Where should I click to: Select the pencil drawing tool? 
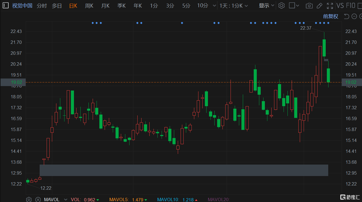point(320,6)
